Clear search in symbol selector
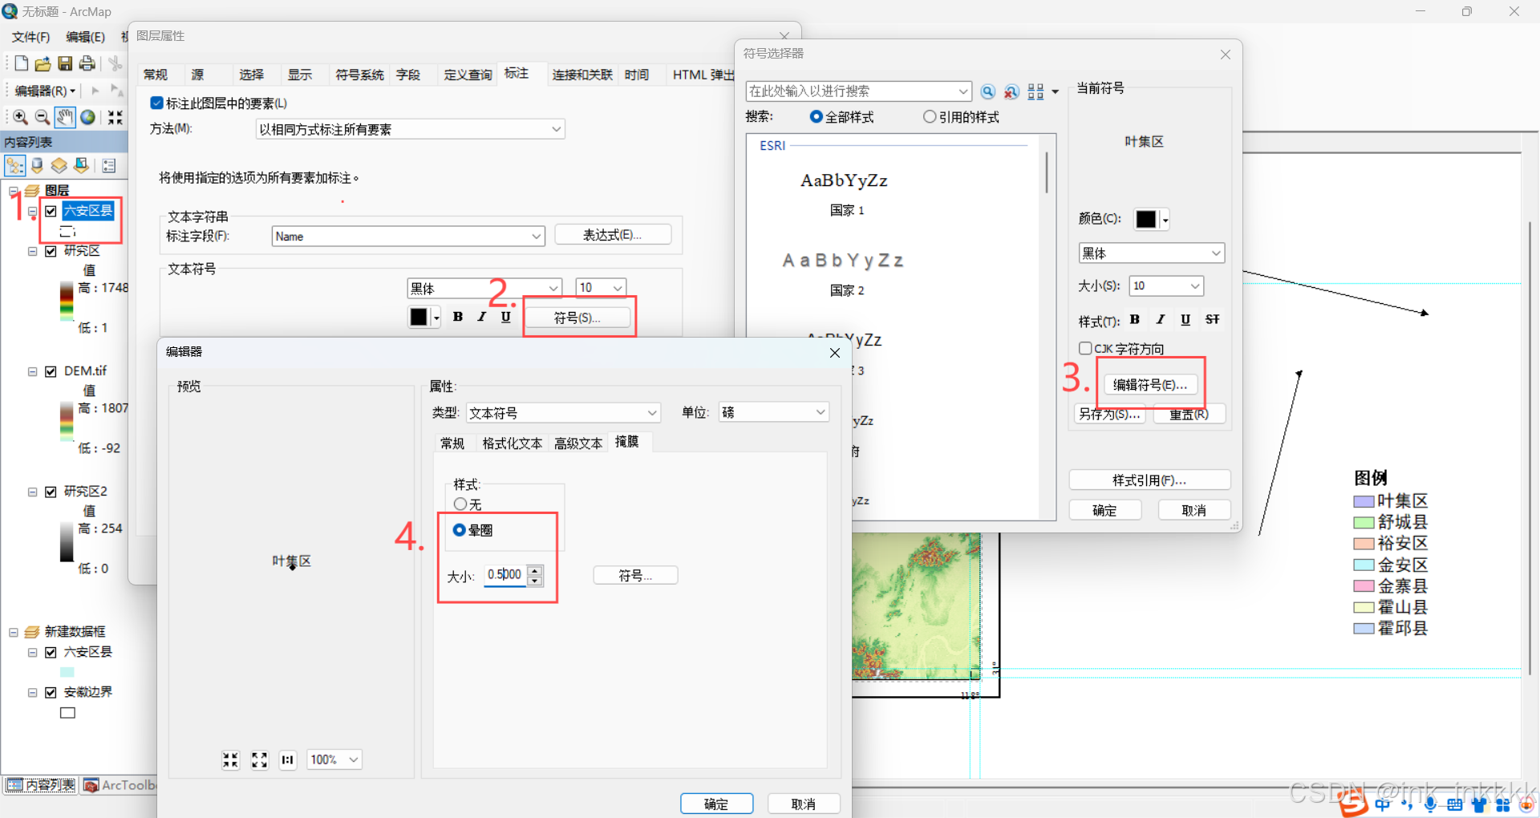 (1011, 91)
